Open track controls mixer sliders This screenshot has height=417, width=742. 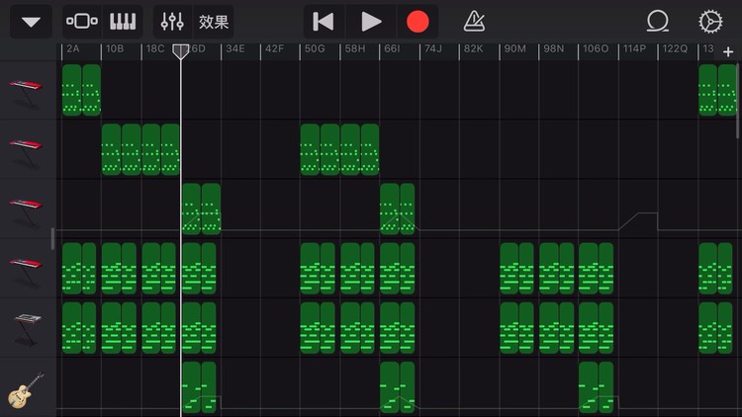pos(172,22)
